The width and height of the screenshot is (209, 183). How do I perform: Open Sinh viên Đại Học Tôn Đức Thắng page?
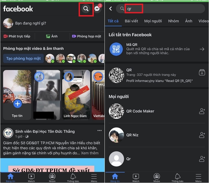[45, 131]
